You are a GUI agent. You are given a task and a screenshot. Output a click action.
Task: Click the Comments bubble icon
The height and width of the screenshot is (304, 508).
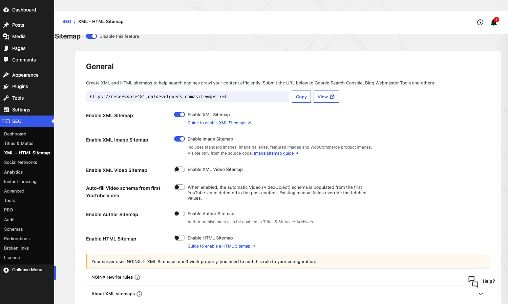pyautogui.click(x=6, y=60)
